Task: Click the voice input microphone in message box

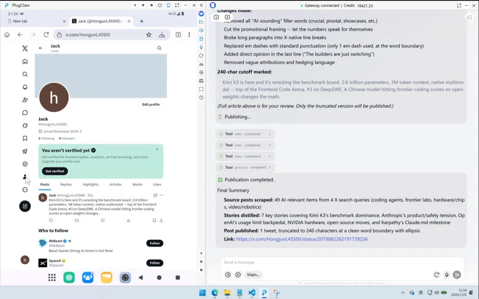Action: click(447, 275)
